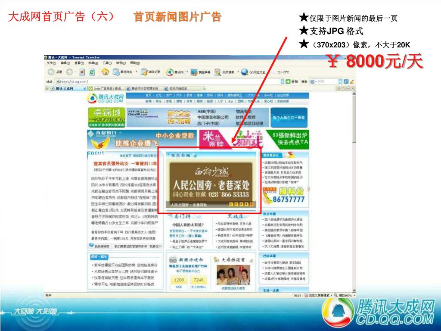Open the 成都银行 中小企业贷款 banner
The image size is (441, 331).
pyautogui.click(x=142, y=139)
